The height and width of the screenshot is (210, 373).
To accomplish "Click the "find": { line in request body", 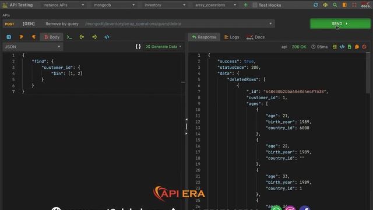I will [43, 61].
